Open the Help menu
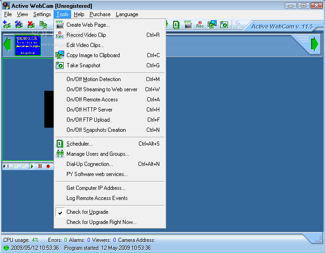The width and height of the screenshot is (325, 253). pos(79,14)
